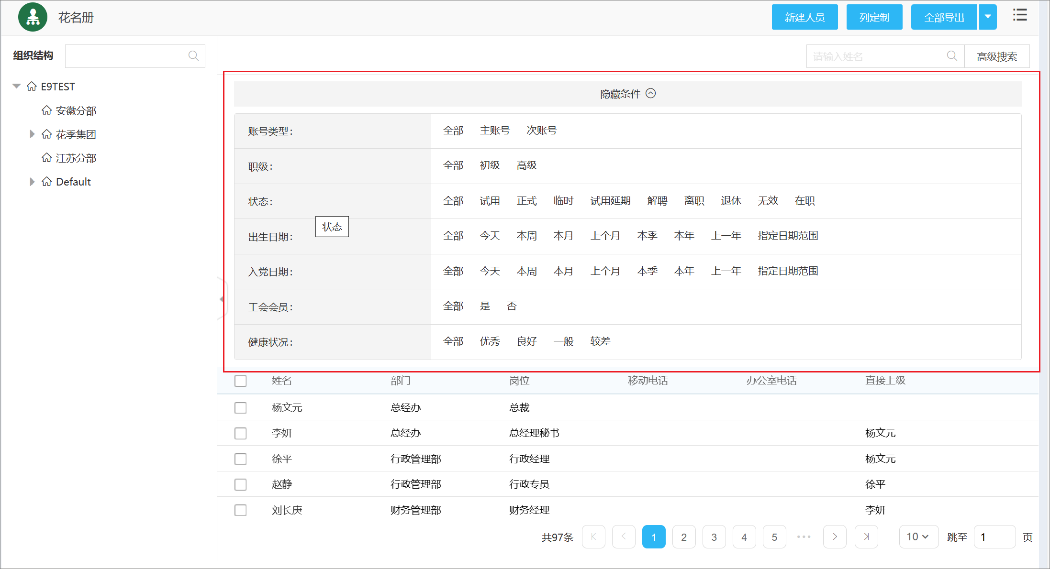Click the home icon beside 花季集团
The height and width of the screenshot is (569, 1050).
click(46, 134)
